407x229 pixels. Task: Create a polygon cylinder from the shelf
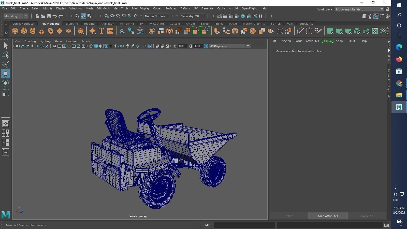[33, 31]
